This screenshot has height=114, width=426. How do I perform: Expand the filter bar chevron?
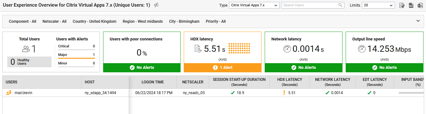click(418, 21)
